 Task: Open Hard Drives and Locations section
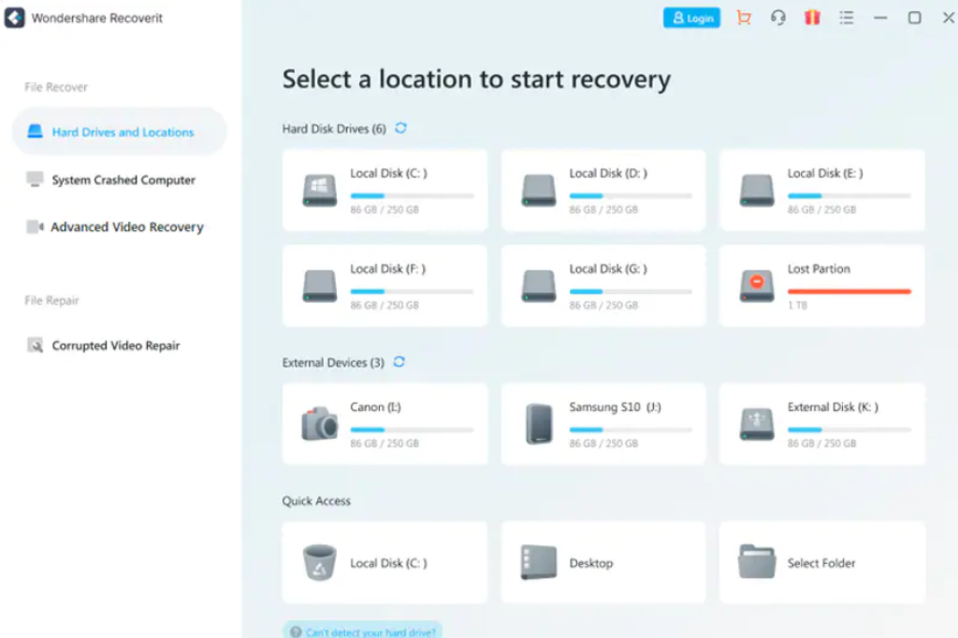[120, 131]
